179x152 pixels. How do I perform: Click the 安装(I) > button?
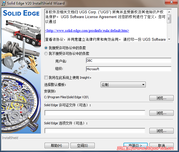136,145
